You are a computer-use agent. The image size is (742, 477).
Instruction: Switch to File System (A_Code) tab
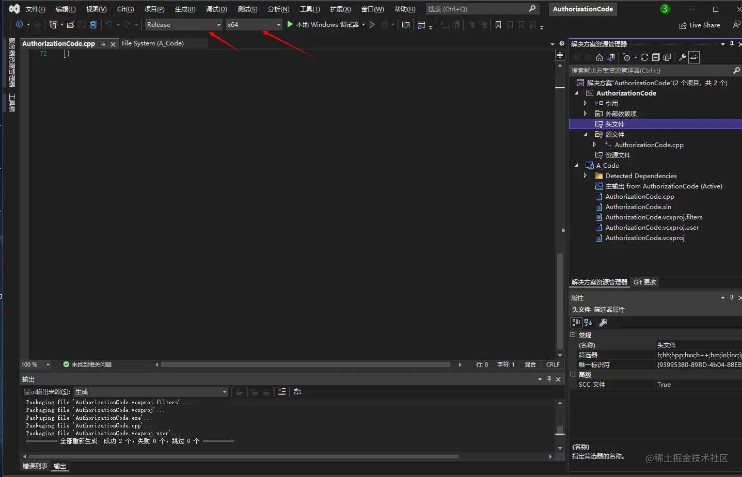pos(153,43)
